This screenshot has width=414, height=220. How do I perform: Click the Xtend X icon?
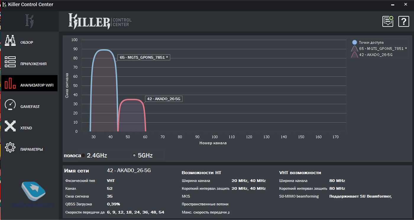click(x=10, y=126)
